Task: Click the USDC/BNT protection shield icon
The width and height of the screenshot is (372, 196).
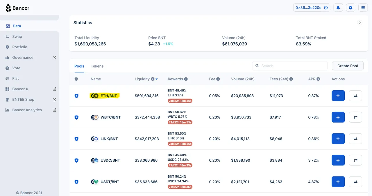Action: pos(76,160)
